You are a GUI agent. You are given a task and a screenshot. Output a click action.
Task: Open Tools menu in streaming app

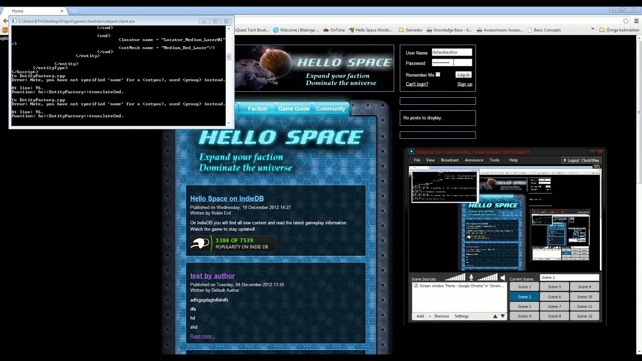click(494, 160)
